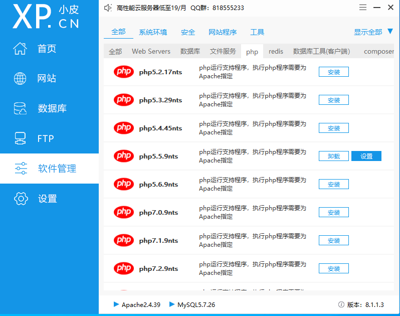Click the XP.CN logo
400x316 pixels.
(46, 17)
